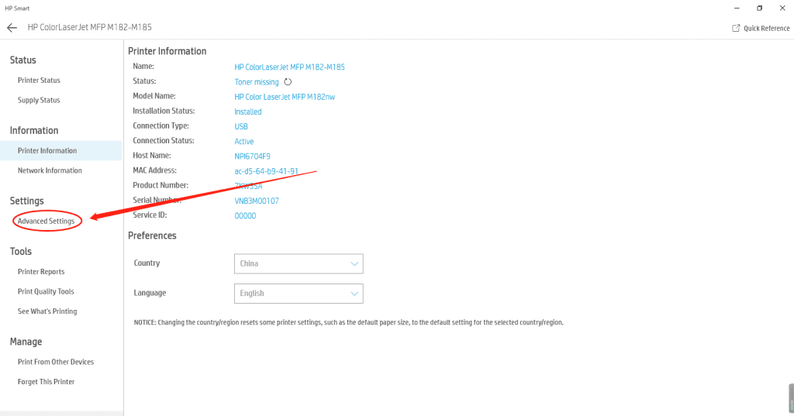Open Network Information page
Viewport: 794px width, 416px height.
click(50, 170)
